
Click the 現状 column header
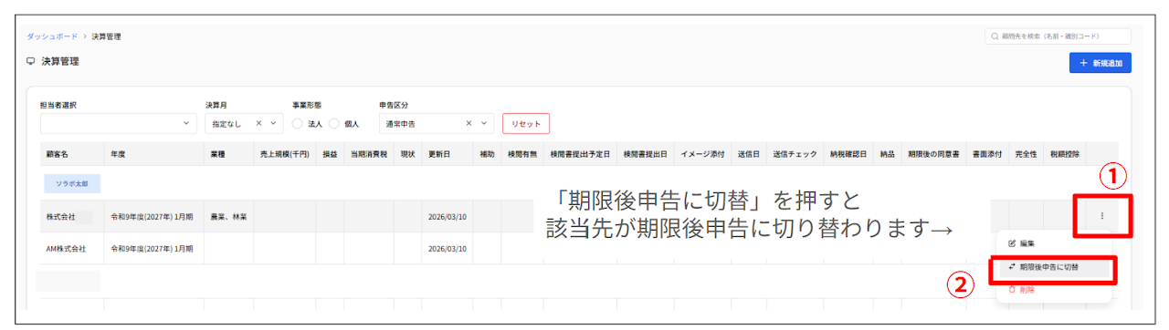408,154
